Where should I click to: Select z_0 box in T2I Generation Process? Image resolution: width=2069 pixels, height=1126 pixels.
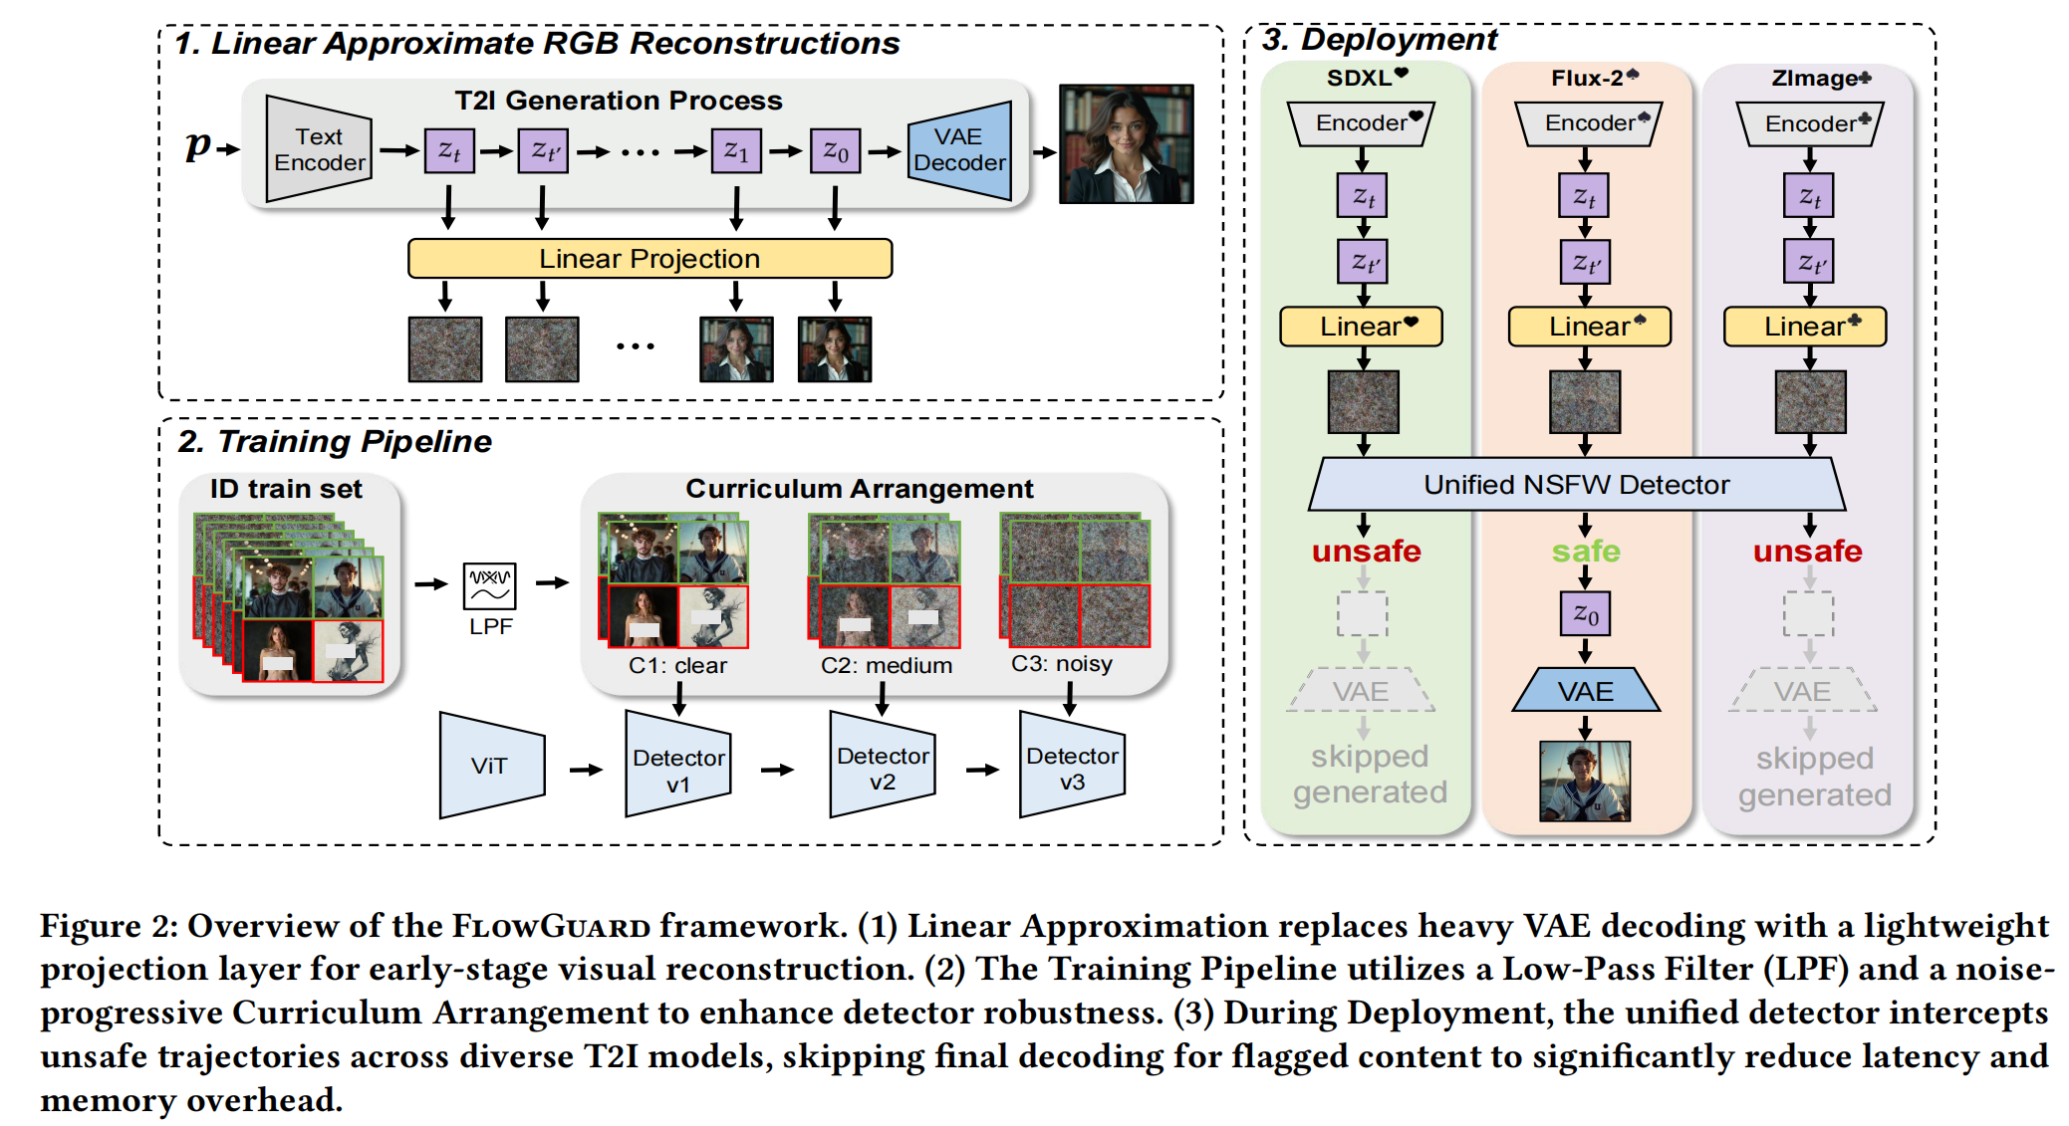tap(835, 151)
